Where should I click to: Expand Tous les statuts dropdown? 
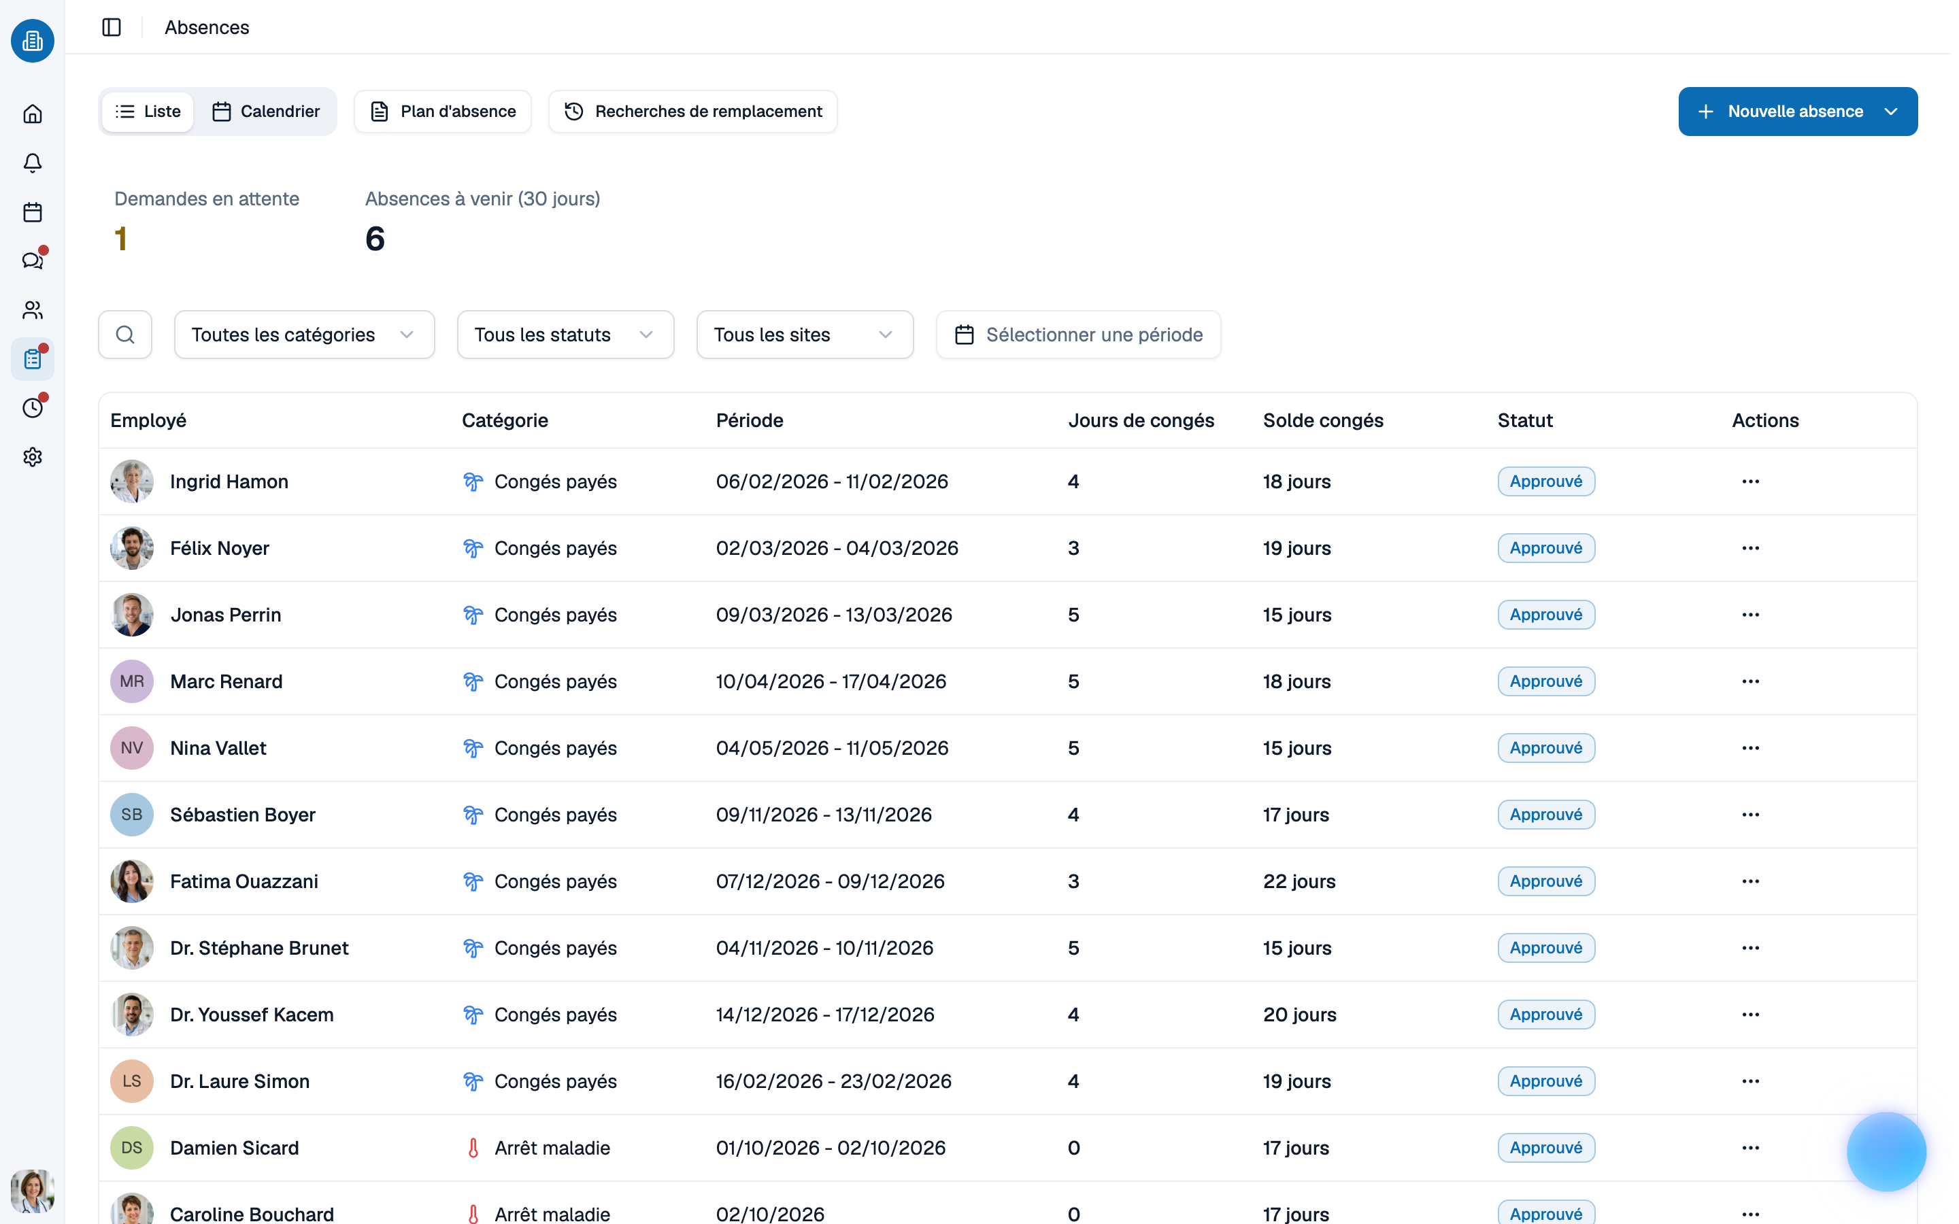(565, 335)
